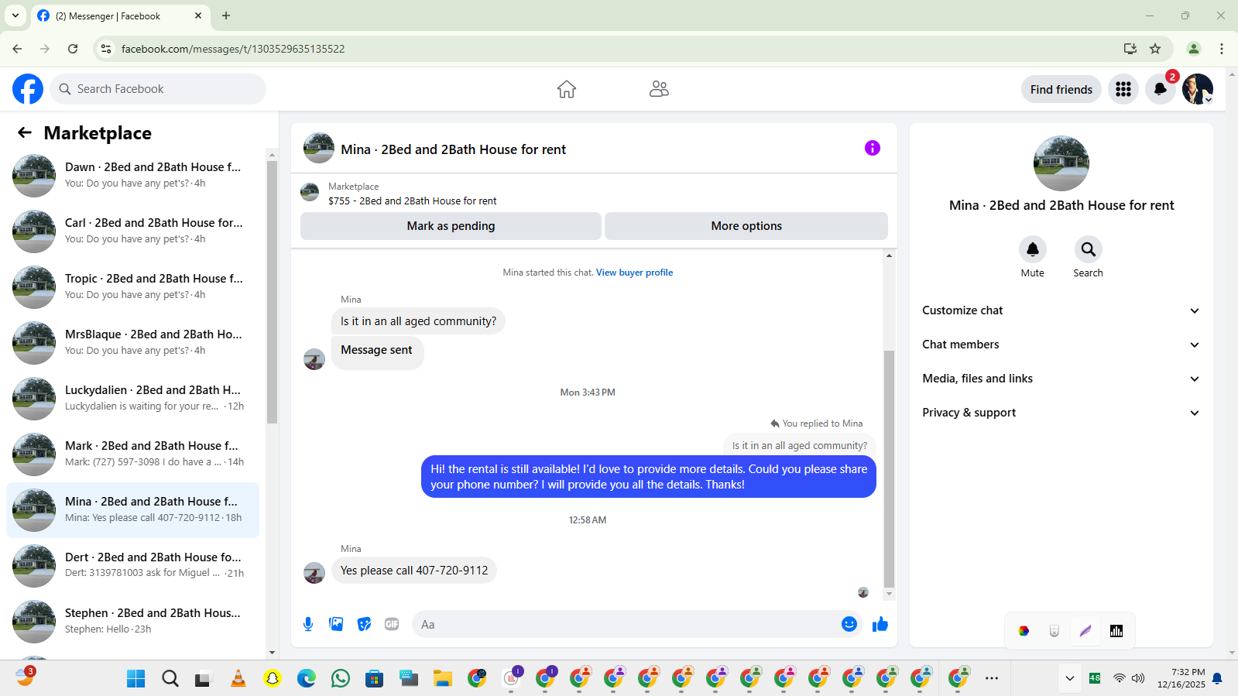This screenshot has width=1238, height=696.
Task: Open the MrsBlaque conversation in the list
Action: 133,343
